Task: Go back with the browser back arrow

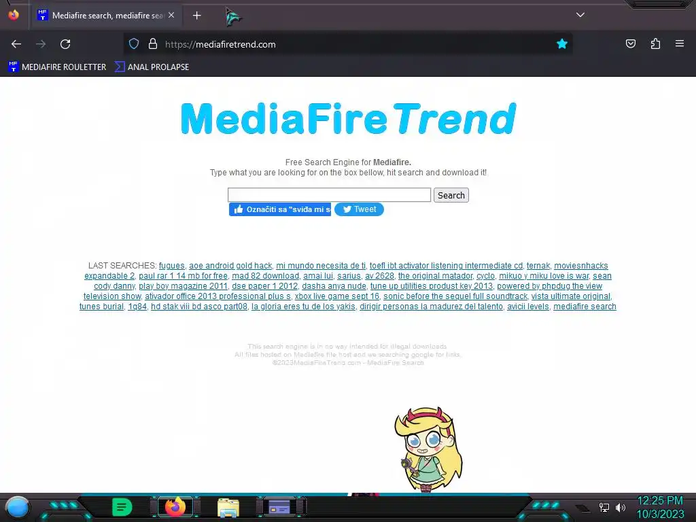Action: pos(16,44)
